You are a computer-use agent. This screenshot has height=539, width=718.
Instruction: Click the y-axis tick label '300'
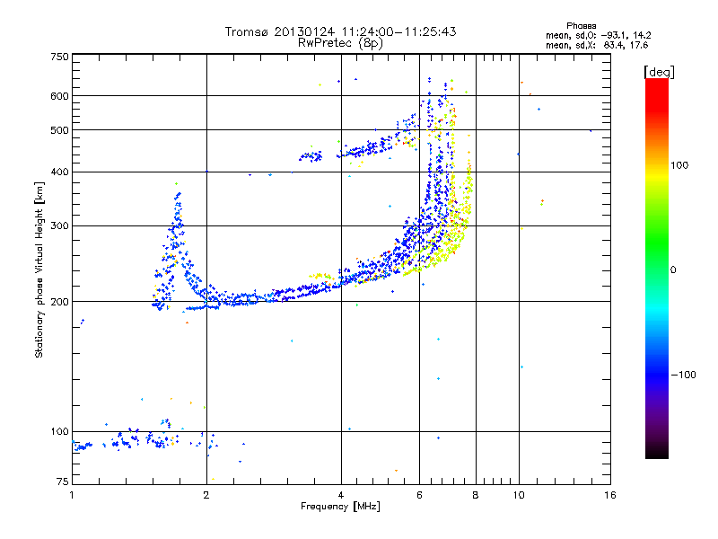tap(59, 226)
